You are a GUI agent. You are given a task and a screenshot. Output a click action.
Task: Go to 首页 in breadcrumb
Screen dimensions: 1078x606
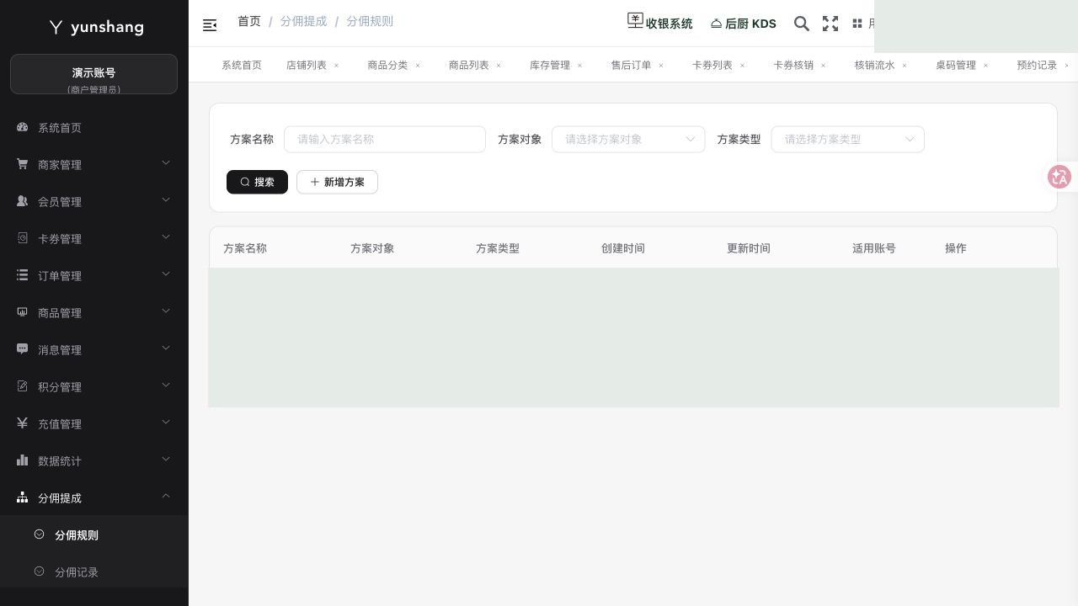(x=249, y=21)
